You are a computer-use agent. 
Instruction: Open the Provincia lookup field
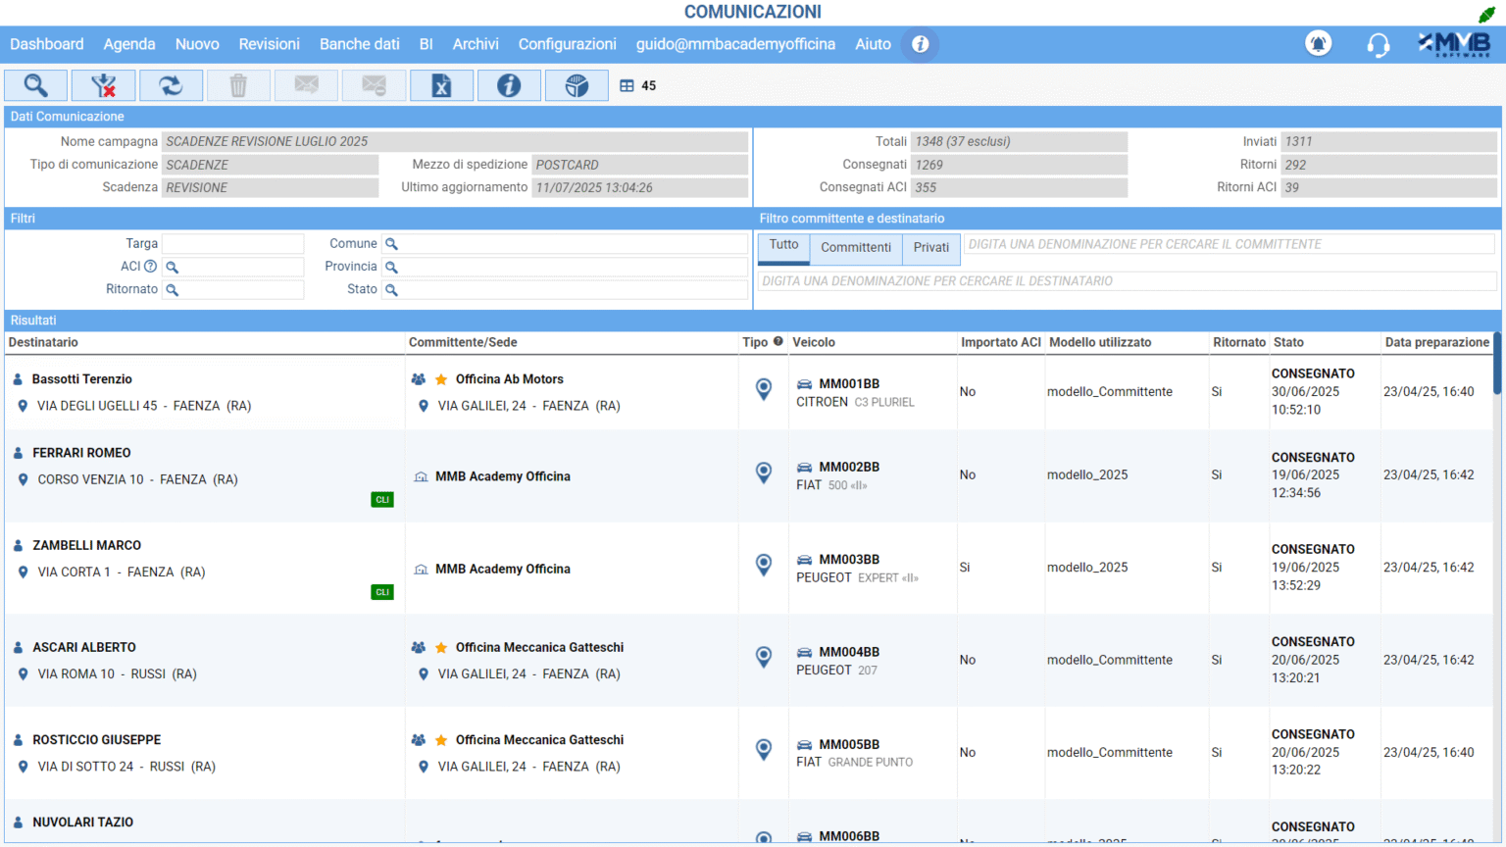point(565,267)
